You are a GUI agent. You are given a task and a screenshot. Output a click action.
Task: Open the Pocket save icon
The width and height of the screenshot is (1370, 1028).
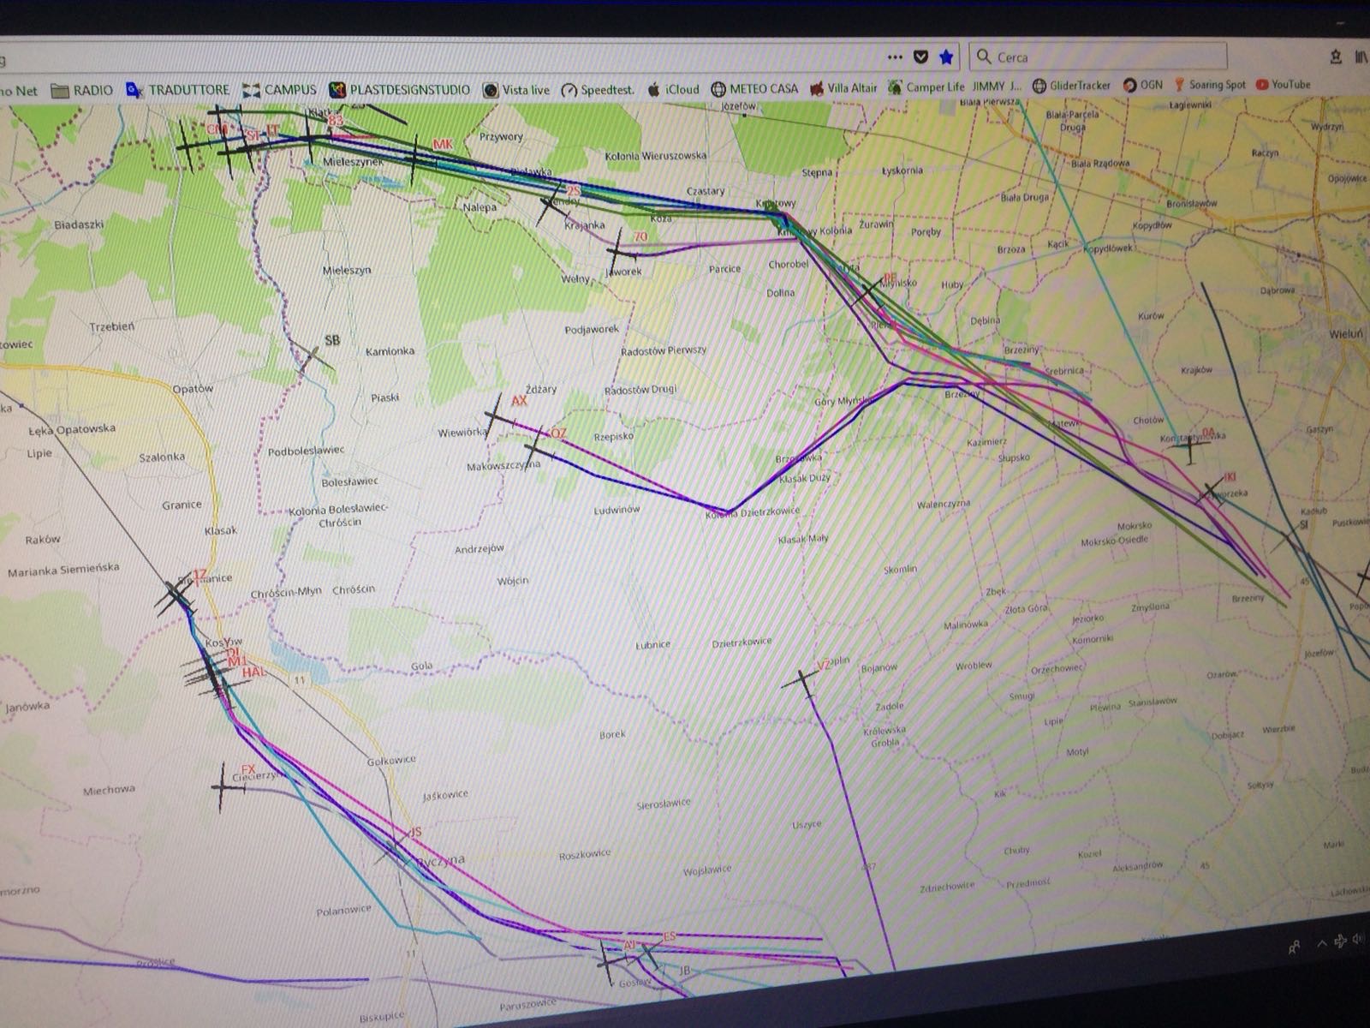pyautogui.click(x=920, y=57)
